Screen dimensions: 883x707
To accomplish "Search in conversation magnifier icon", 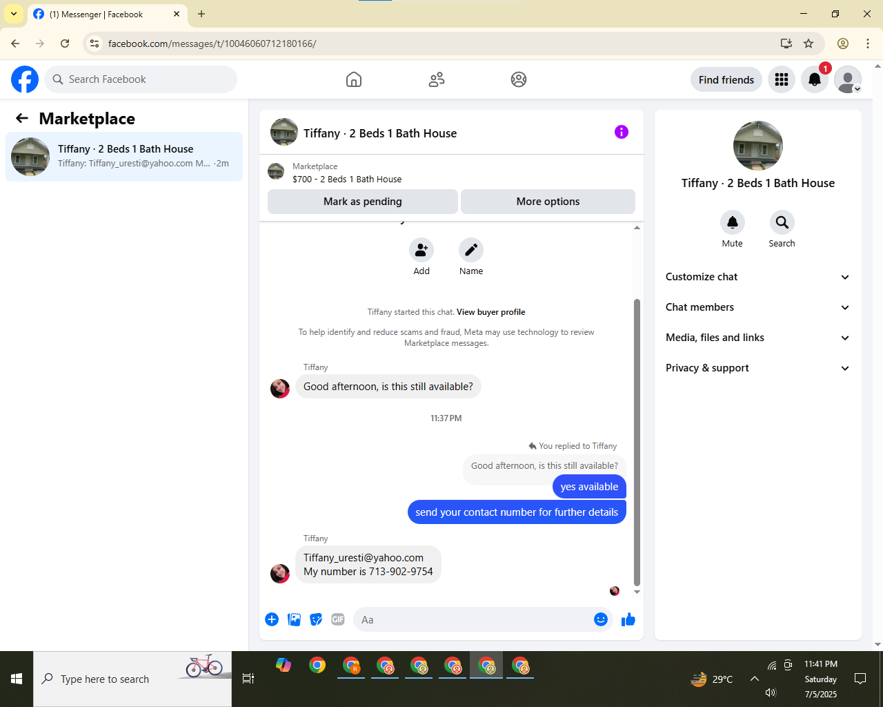I will (782, 222).
